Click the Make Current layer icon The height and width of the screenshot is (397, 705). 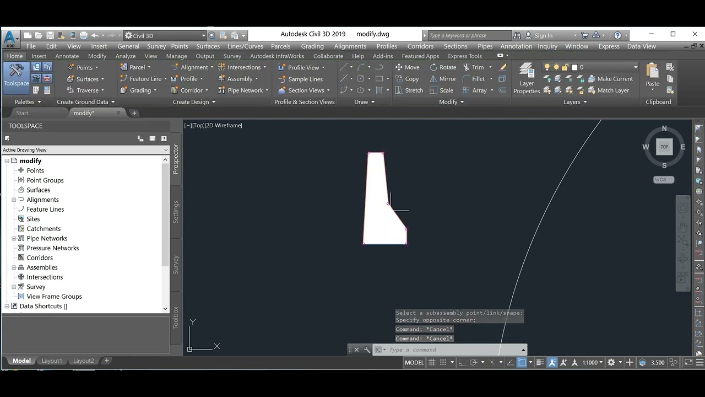610,79
